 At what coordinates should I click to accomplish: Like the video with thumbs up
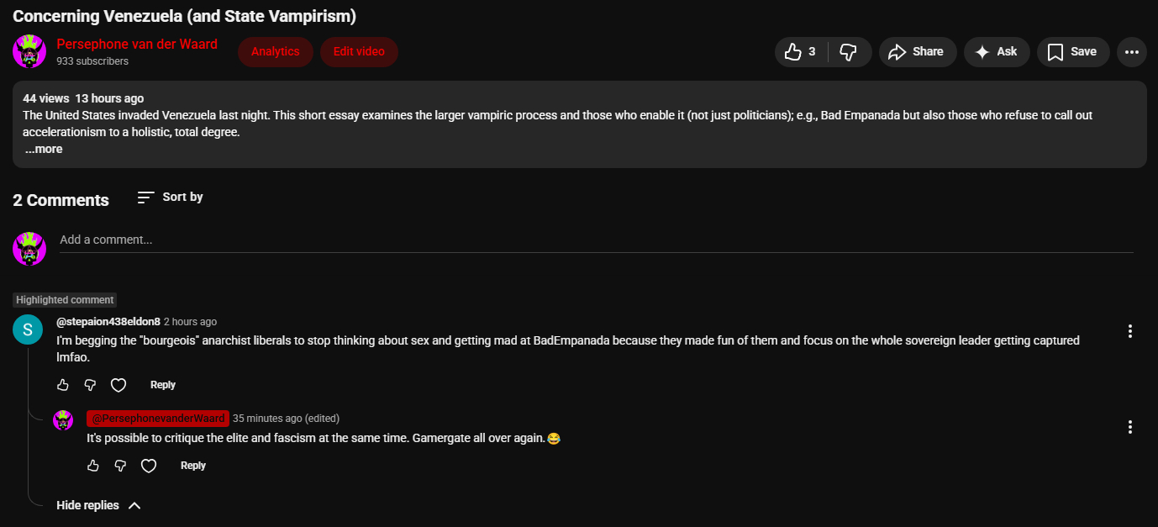click(800, 52)
